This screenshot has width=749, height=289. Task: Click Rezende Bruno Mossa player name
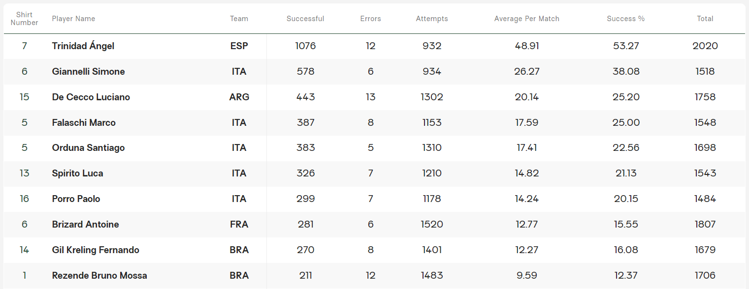(x=99, y=276)
